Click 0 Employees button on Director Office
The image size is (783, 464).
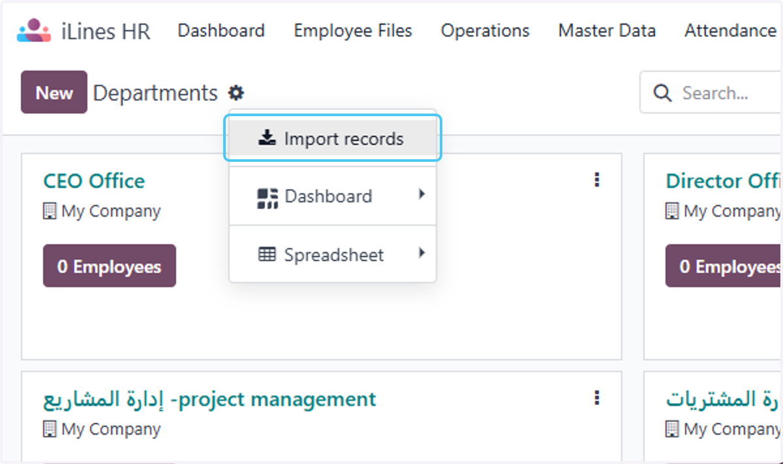point(724,266)
